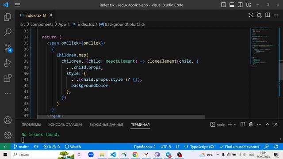The image size is (283, 159).
Task: Show additional activity bar views ellipsis
Action: 8,93
